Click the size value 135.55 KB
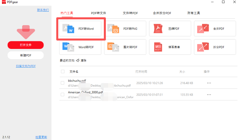This screenshot has width=239, height=140. tap(187, 95)
